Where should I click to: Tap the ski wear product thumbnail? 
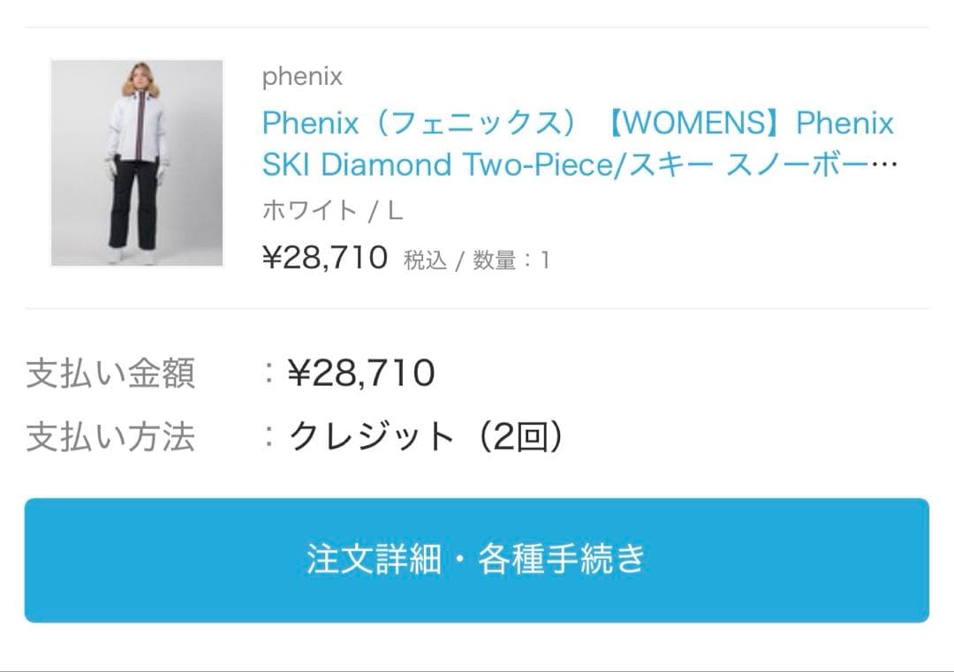(x=137, y=163)
